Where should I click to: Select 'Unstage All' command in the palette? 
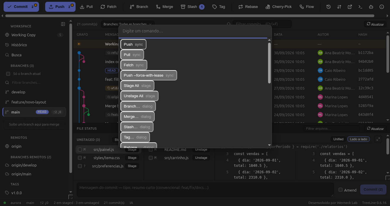click(x=139, y=96)
